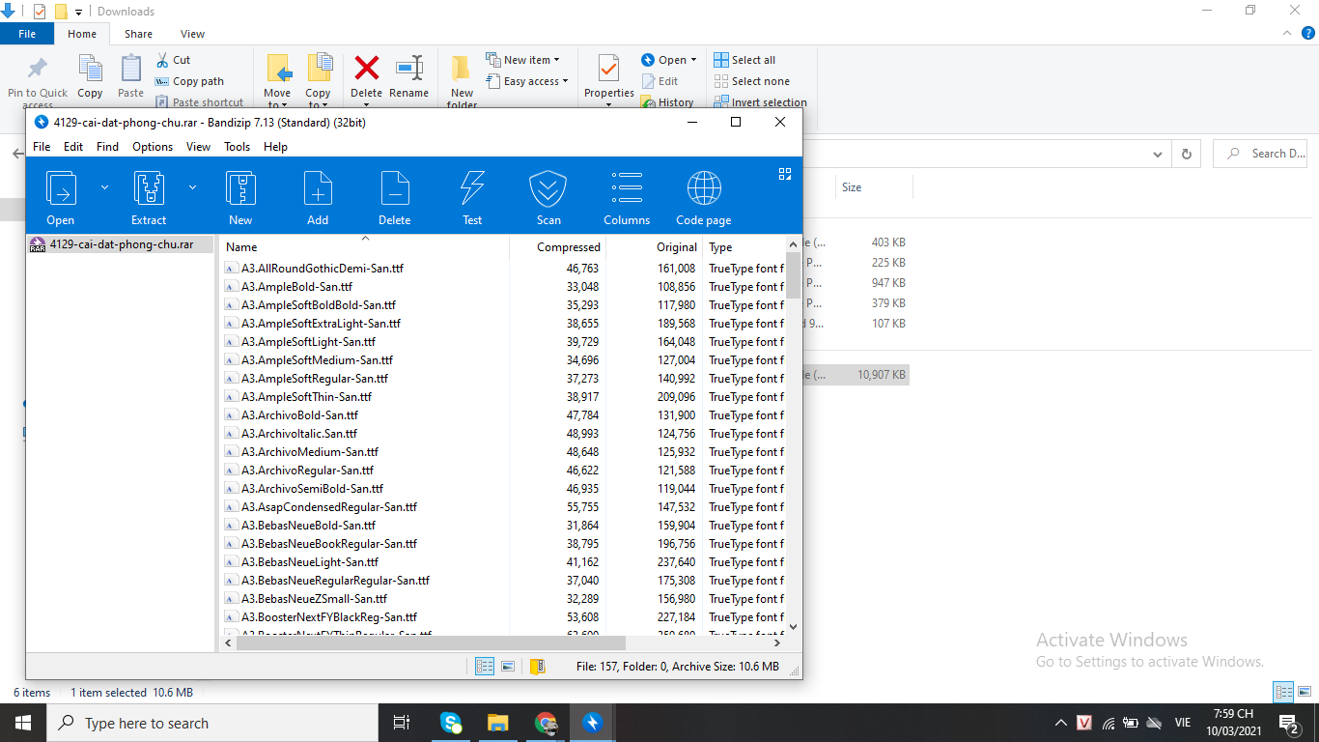Click the file list vertical scrollbar thumb
This screenshot has width=1319, height=742.
(x=794, y=277)
